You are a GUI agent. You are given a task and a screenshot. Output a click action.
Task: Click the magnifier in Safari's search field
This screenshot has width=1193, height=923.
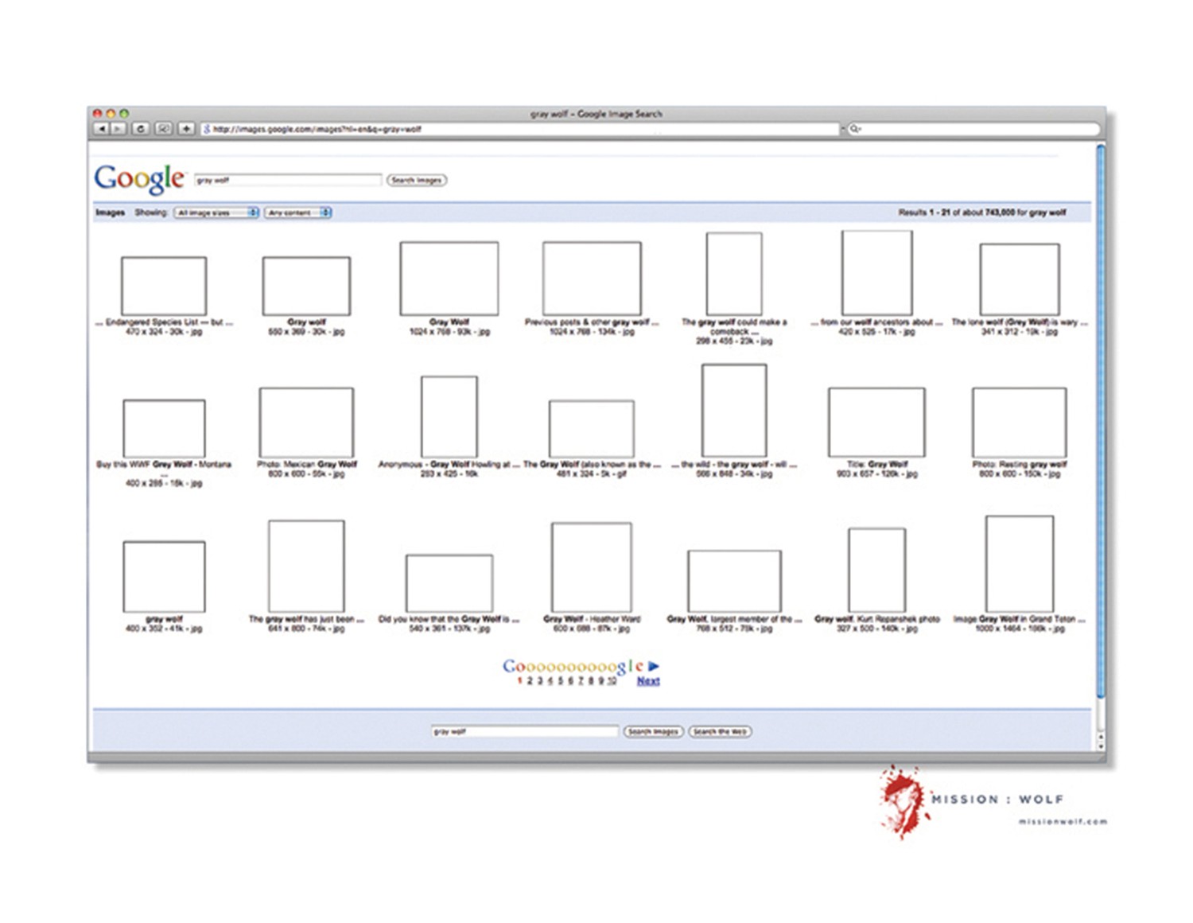[x=855, y=129]
